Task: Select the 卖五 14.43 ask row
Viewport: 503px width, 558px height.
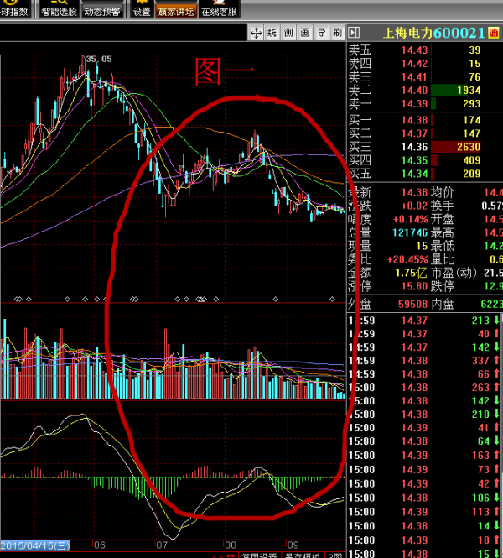Action: coord(424,50)
